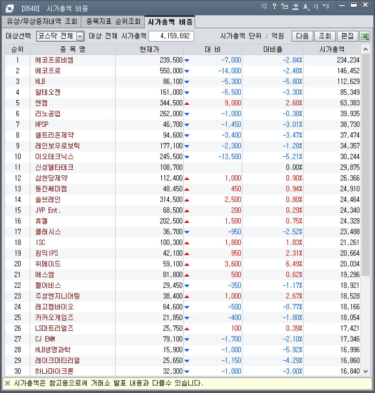This screenshot has height=393, width=375.
Task: Select stock 클래시스
Action: pos(48,232)
